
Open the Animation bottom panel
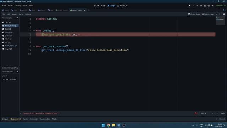click(x=34, y=119)
